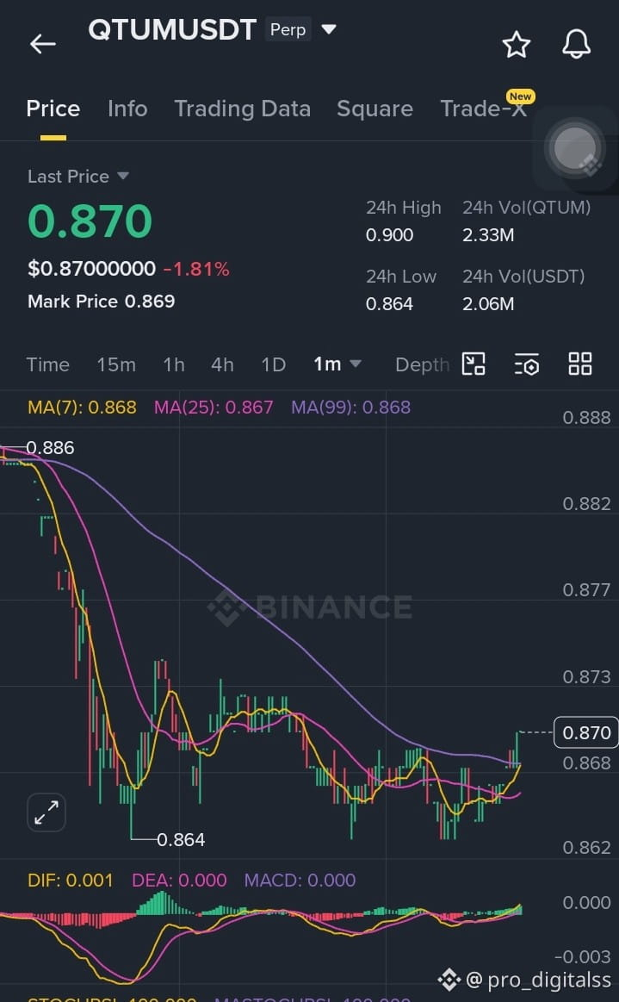Open the grid layout options icon
The height and width of the screenshot is (1002, 619).
580,364
